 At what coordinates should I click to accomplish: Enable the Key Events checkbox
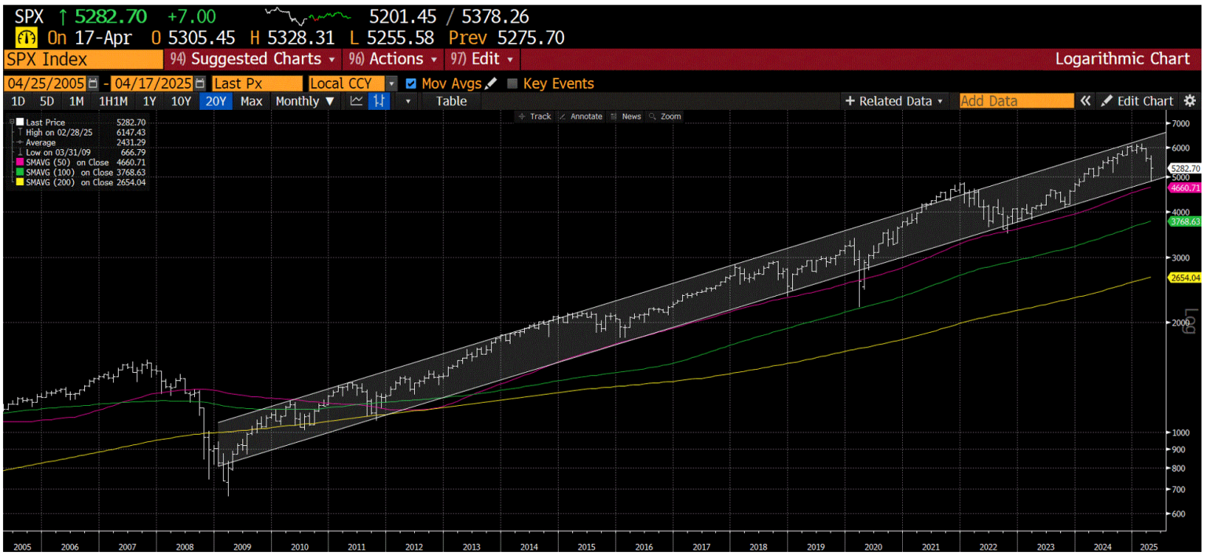coord(512,84)
